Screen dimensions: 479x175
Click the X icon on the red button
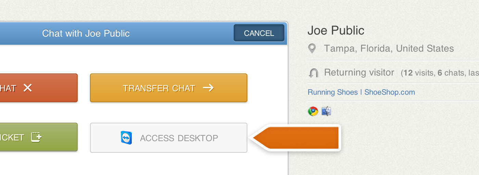pos(27,88)
